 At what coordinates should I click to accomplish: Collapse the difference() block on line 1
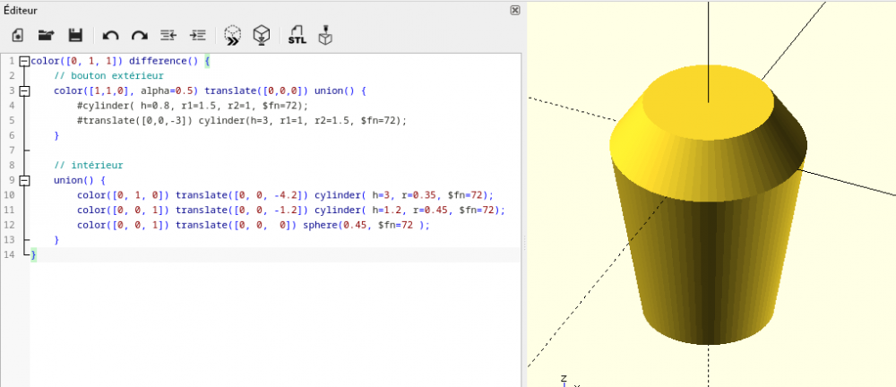click(24, 61)
